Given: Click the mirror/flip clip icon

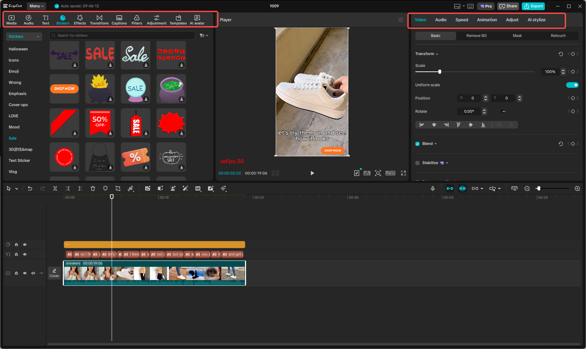Looking at the screenshot, I should pos(131,188).
